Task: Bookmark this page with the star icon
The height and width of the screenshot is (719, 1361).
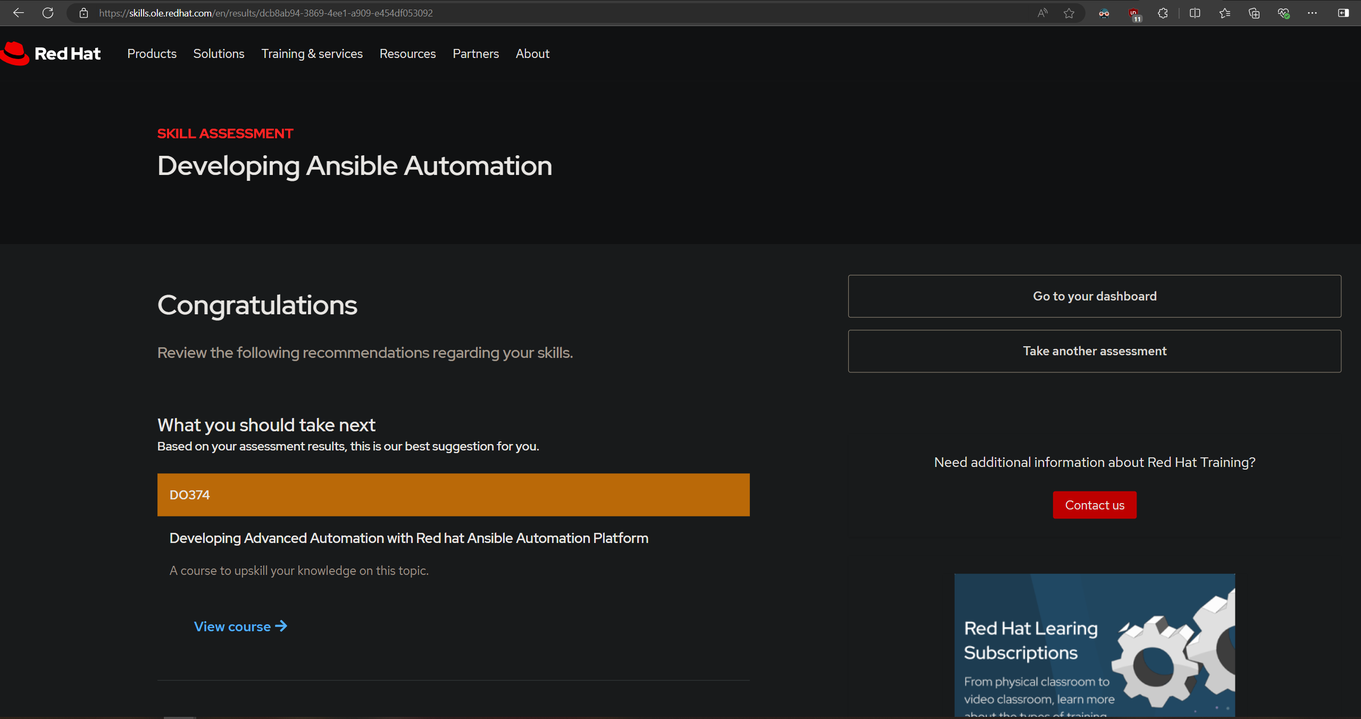Action: [x=1068, y=13]
